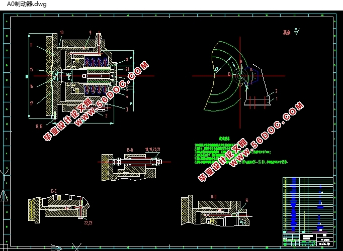
Task: Click the green technical requirements heading
Action: pyautogui.click(x=224, y=139)
